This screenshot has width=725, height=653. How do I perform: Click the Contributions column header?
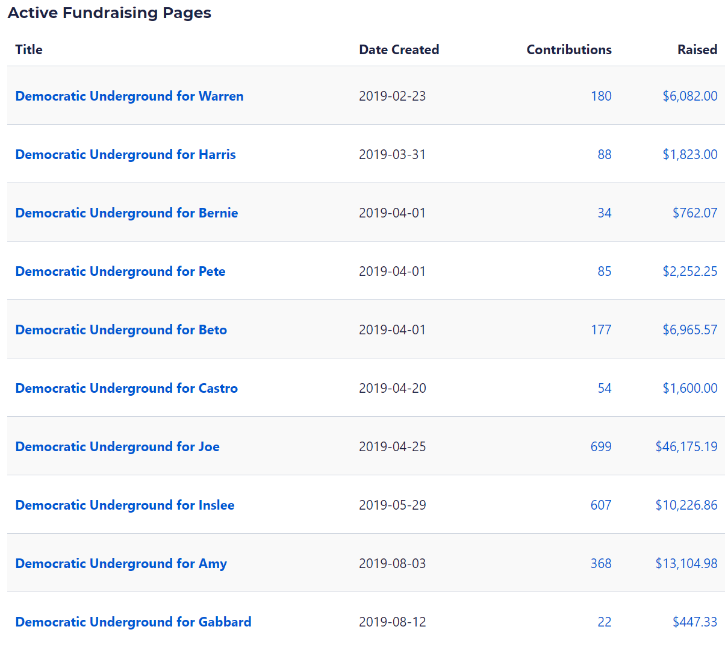point(568,50)
